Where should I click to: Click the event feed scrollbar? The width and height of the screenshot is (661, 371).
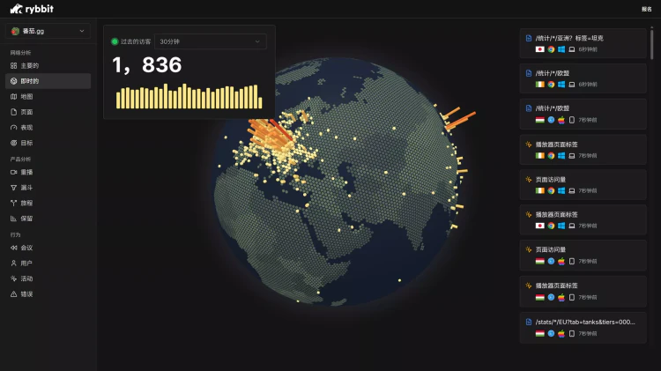pos(652,44)
